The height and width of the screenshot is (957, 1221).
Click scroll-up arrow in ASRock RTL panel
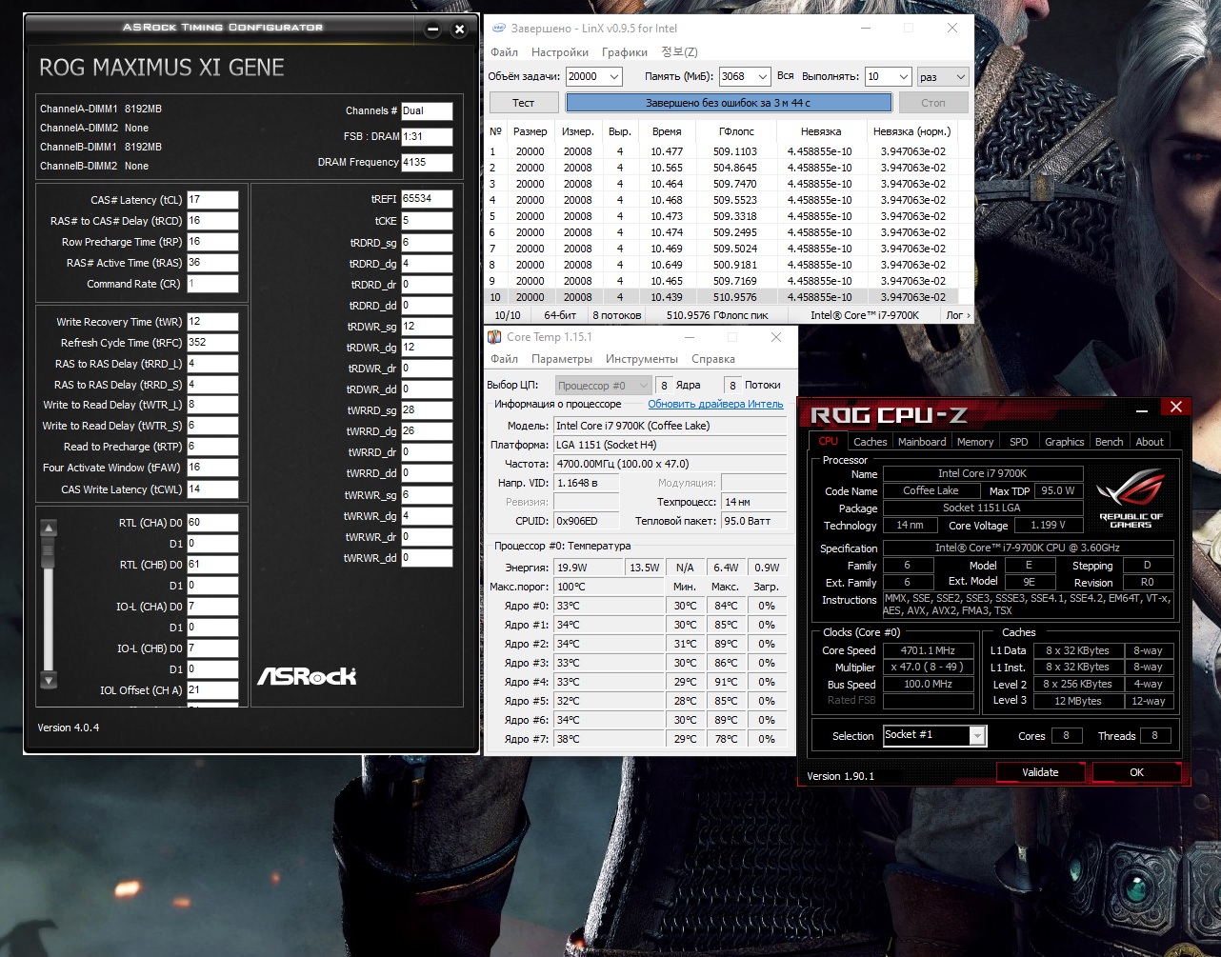pyautogui.click(x=50, y=528)
